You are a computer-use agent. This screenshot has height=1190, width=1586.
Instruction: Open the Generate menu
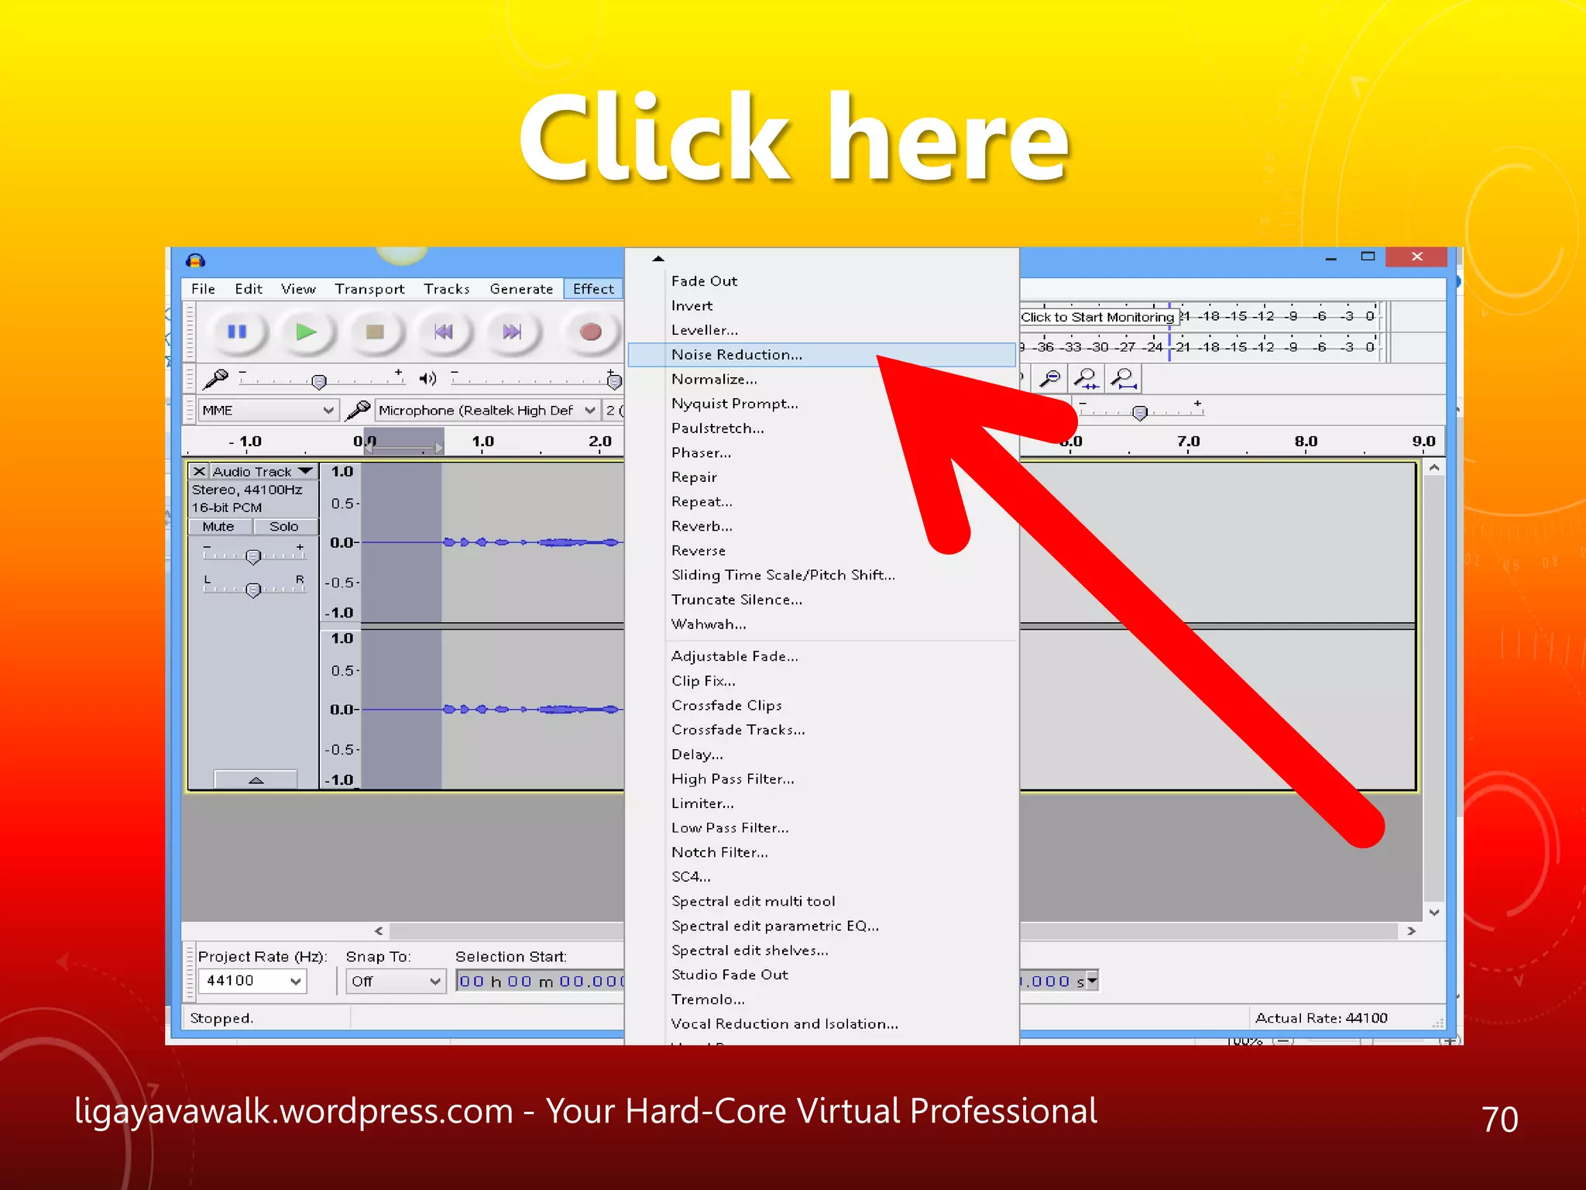(521, 289)
